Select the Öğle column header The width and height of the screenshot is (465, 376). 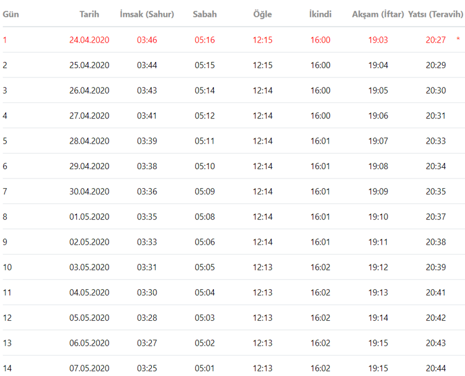[262, 14]
